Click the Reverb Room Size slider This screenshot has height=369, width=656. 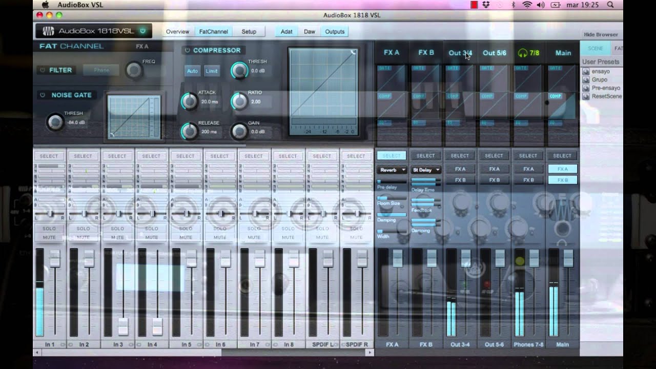tap(392, 198)
